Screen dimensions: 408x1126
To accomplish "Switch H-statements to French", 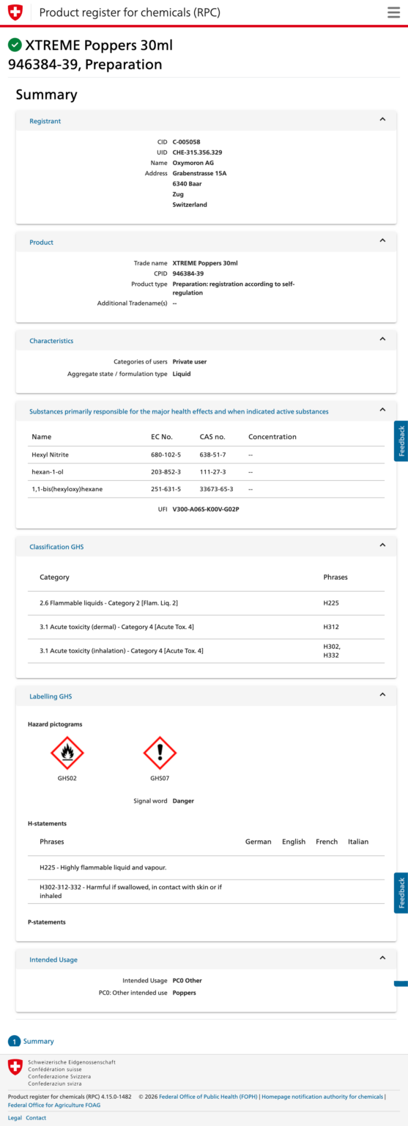I will pos(327,842).
